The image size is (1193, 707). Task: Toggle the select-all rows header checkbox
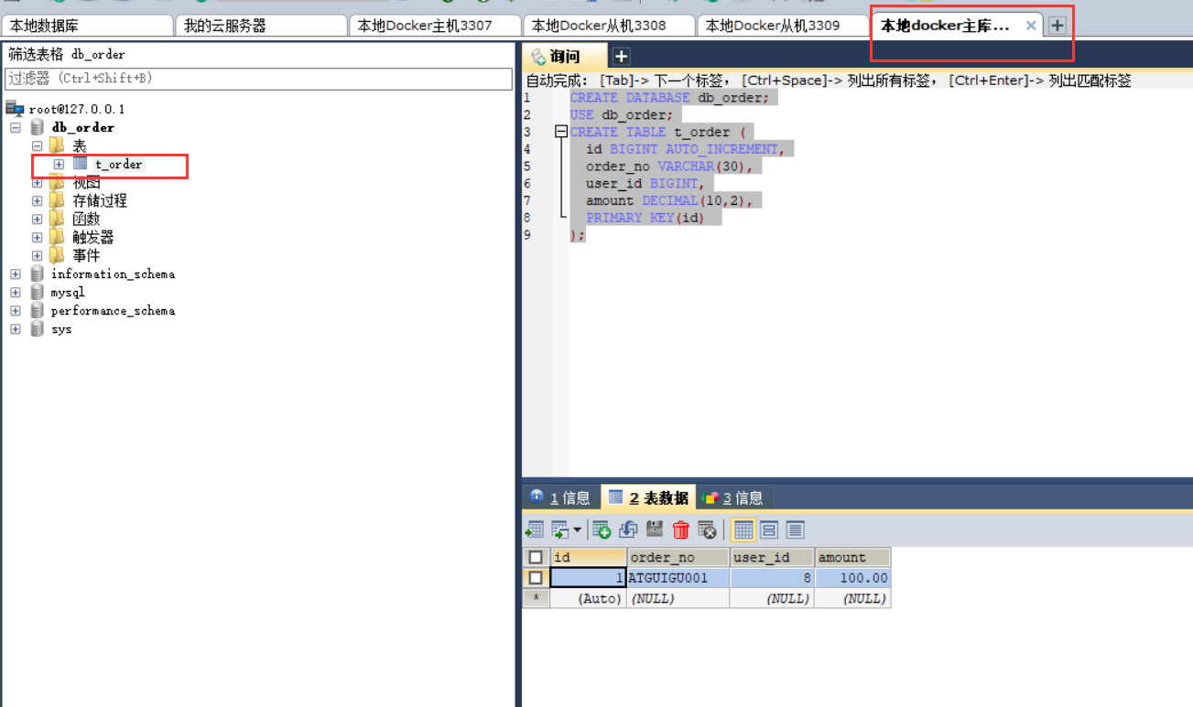536,557
